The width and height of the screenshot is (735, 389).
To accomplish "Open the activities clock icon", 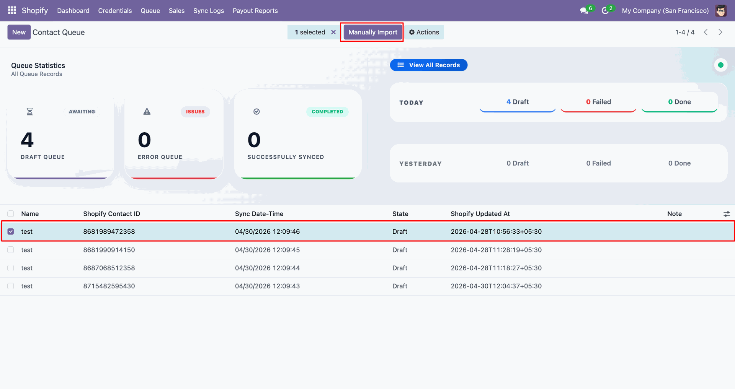I will [605, 11].
